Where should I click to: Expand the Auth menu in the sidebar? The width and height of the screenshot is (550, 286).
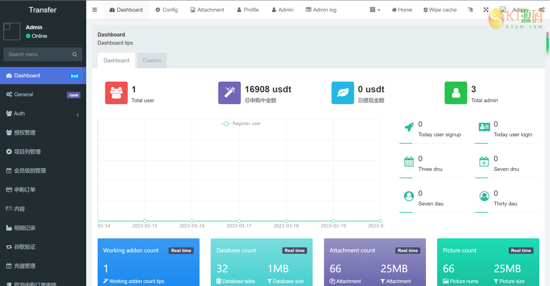coord(43,114)
